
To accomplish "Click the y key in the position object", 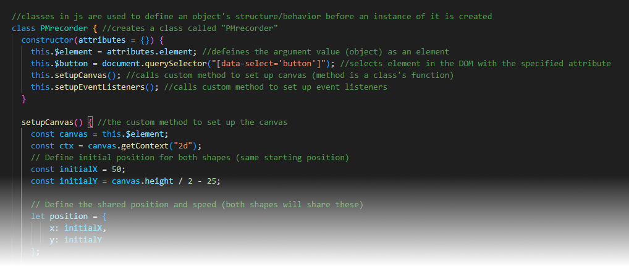I will point(52,240).
